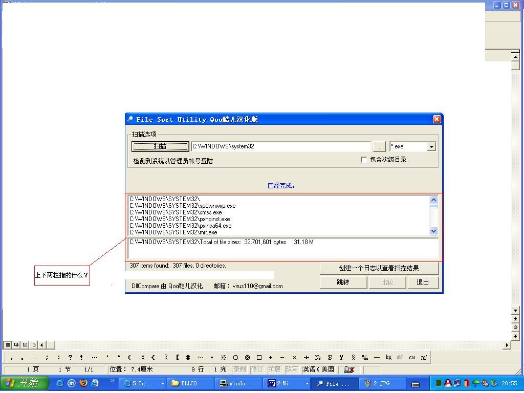This screenshot has height=393, width=524.
Task: Insert the kg unit symbol
Action: coord(388,357)
